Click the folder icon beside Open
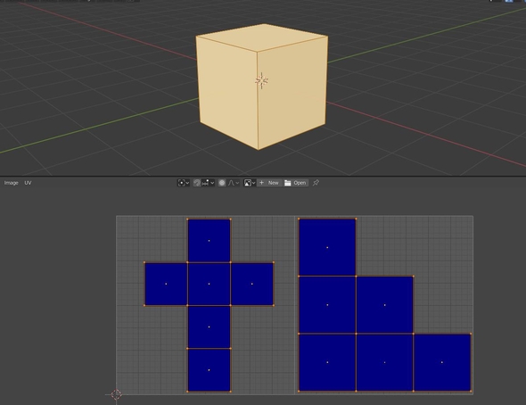This screenshot has width=526, height=405. [287, 183]
